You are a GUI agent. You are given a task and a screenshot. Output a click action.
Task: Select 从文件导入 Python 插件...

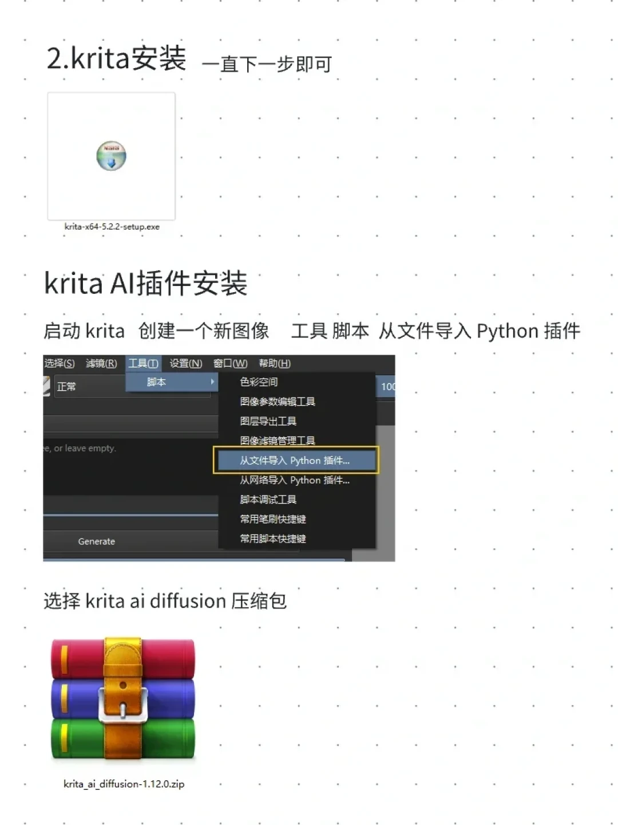coord(296,460)
